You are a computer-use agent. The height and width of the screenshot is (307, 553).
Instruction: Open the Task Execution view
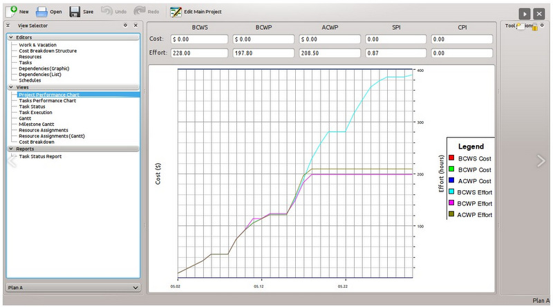coord(35,113)
